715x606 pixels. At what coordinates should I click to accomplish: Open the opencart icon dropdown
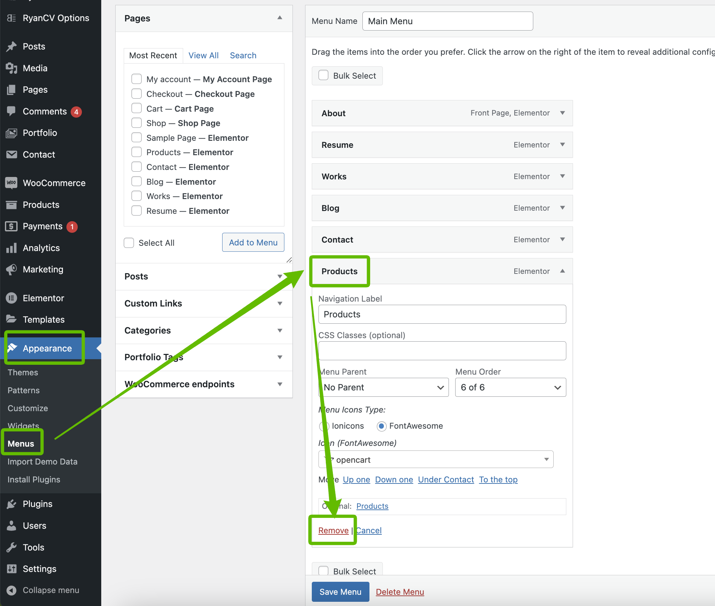click(436, 460)
